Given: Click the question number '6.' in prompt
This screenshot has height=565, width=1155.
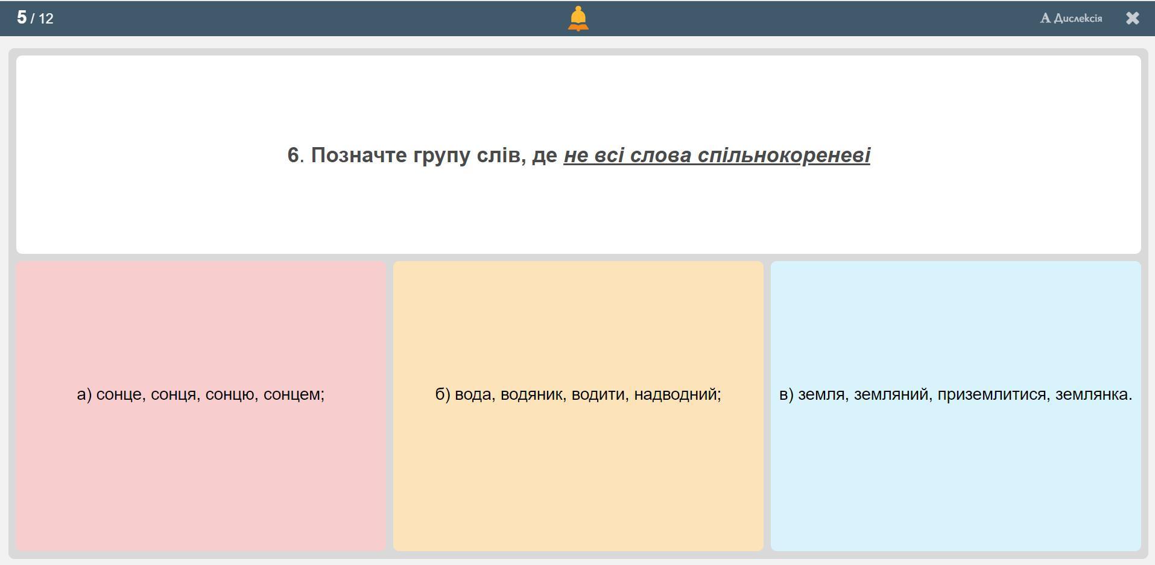Looking at the screenshot, I should [295, 156].
